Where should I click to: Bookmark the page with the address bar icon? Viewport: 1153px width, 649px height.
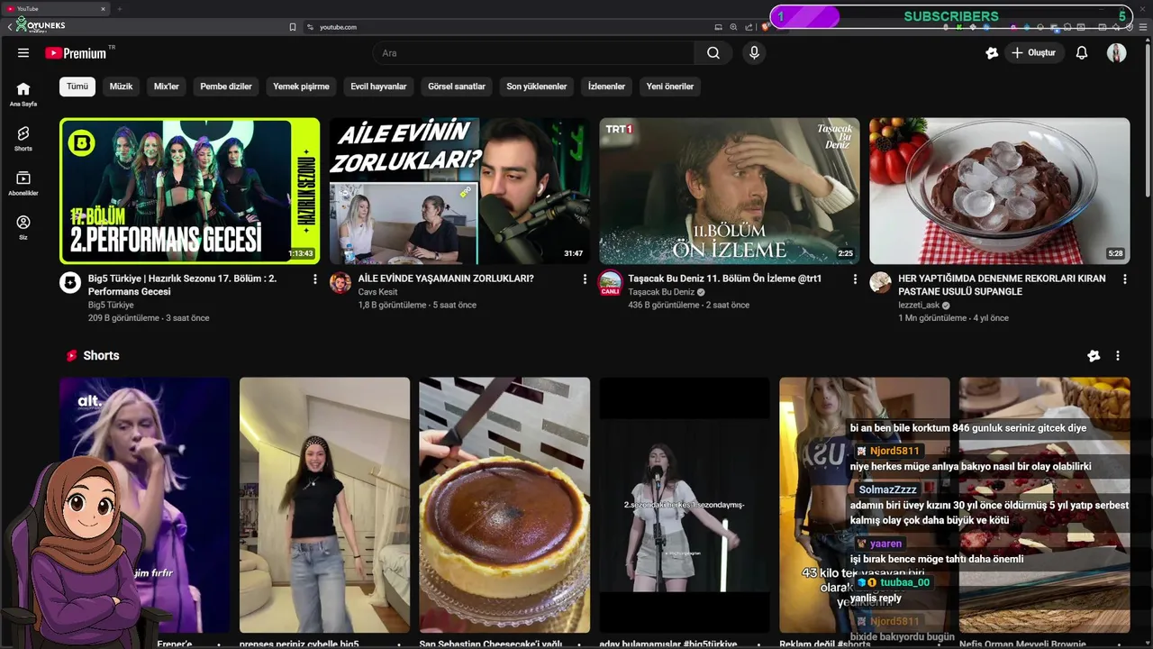coord(292,27)
